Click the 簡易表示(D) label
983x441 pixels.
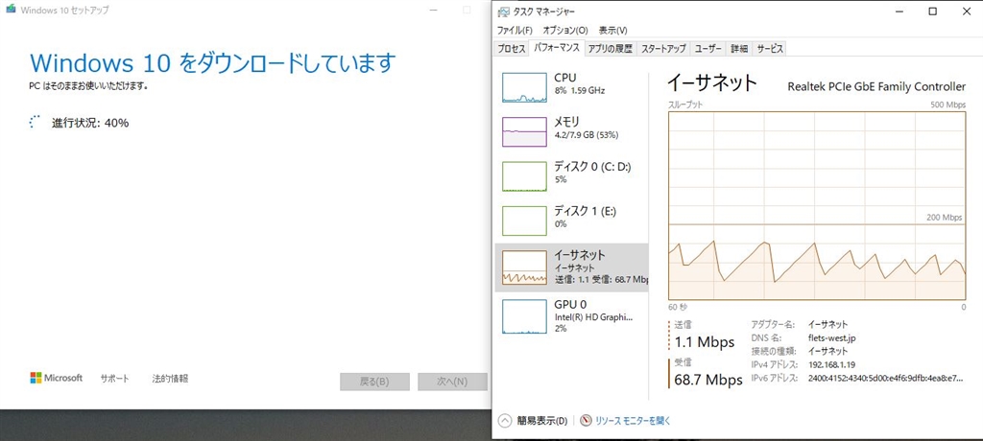coord(541,421)
